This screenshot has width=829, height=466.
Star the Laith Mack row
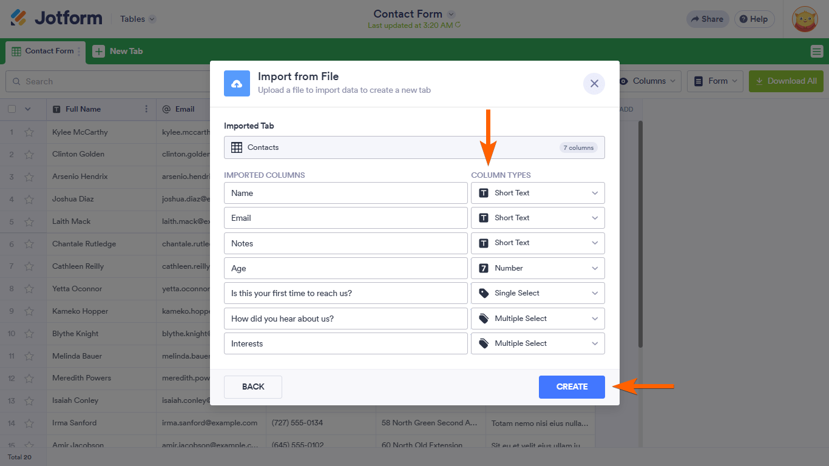pyautogui.click(x=29, y=221)
